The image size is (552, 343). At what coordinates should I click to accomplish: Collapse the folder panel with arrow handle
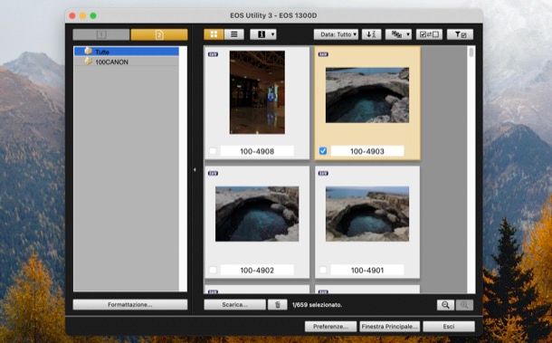coord(195,170)
